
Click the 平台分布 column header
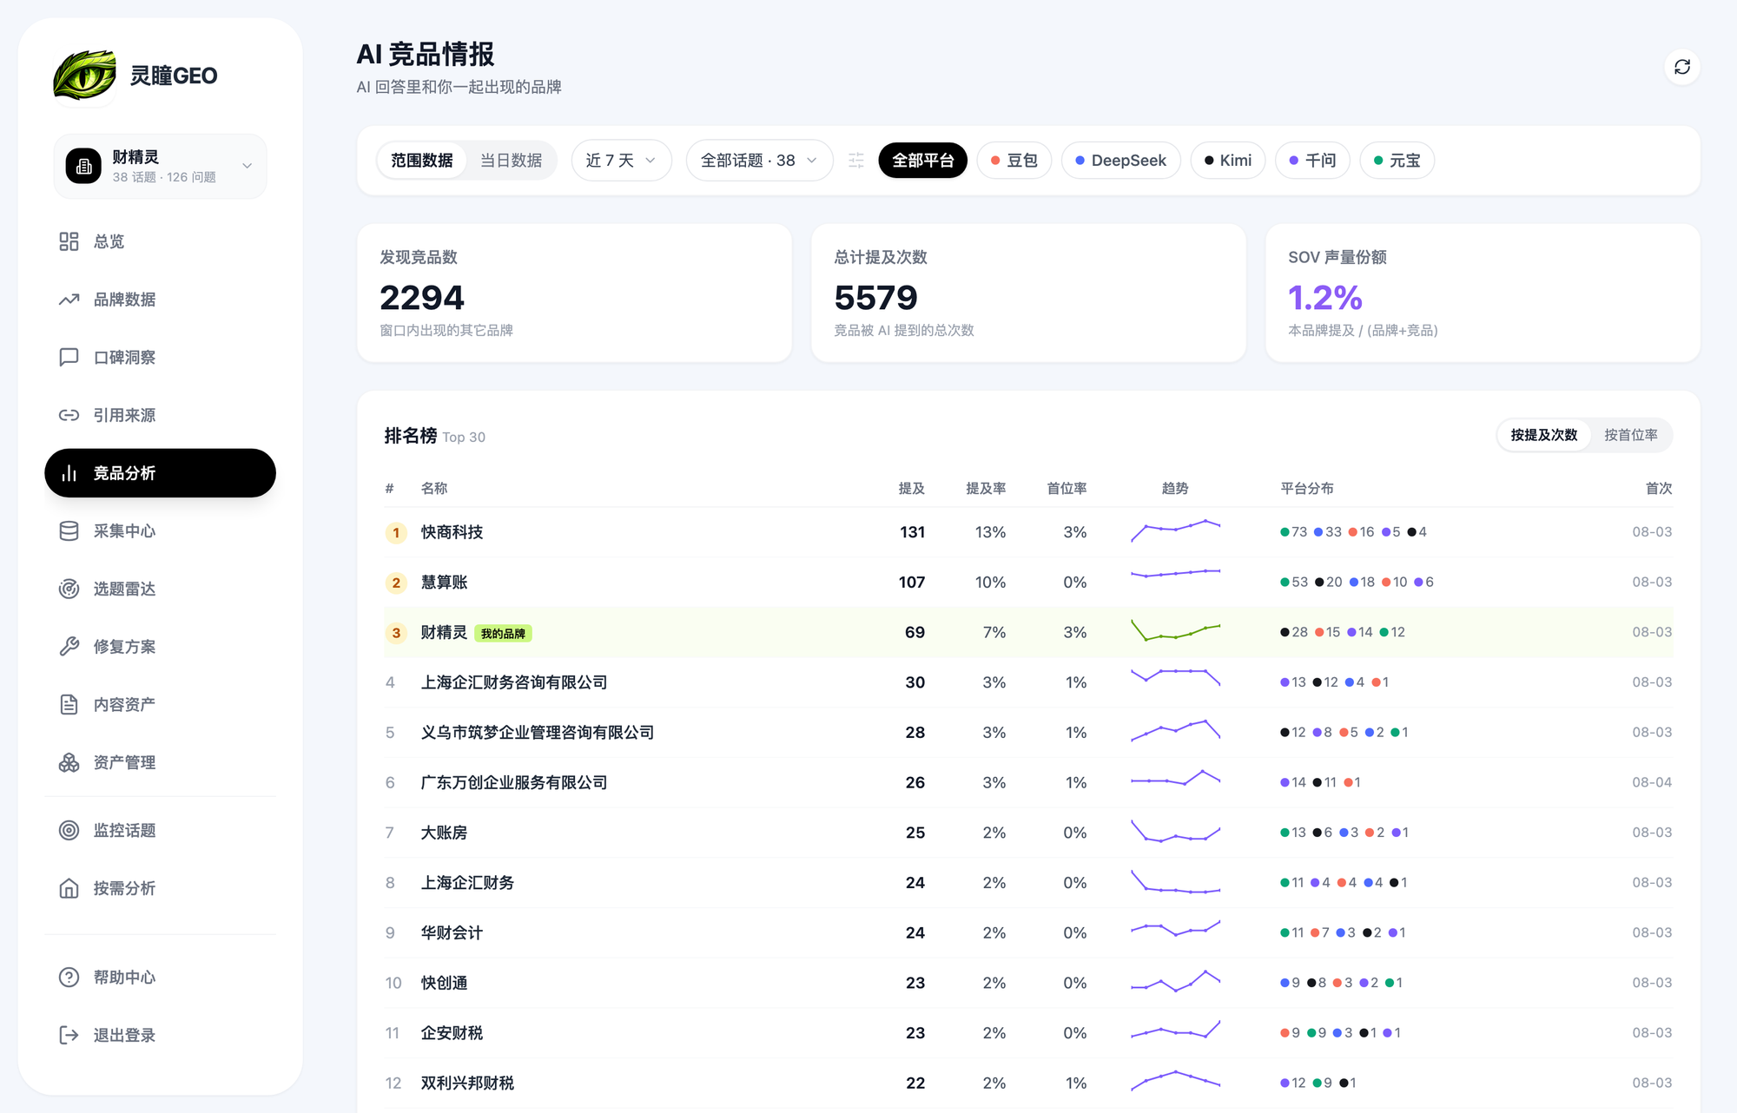(1307, 489)
